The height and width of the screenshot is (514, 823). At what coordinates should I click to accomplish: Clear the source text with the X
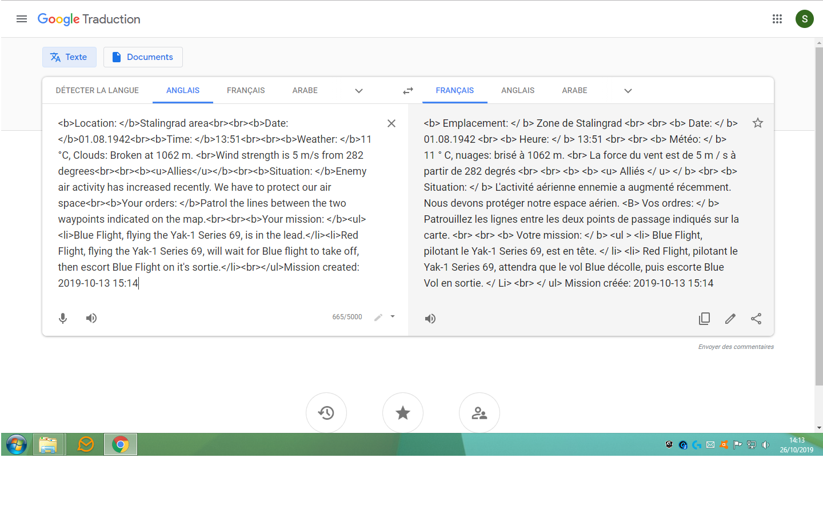tap(391, 123)
